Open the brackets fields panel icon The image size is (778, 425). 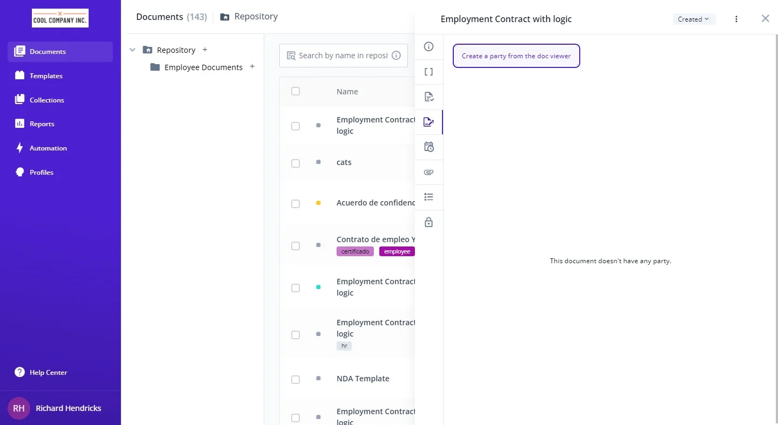click(x=428, y=72)
